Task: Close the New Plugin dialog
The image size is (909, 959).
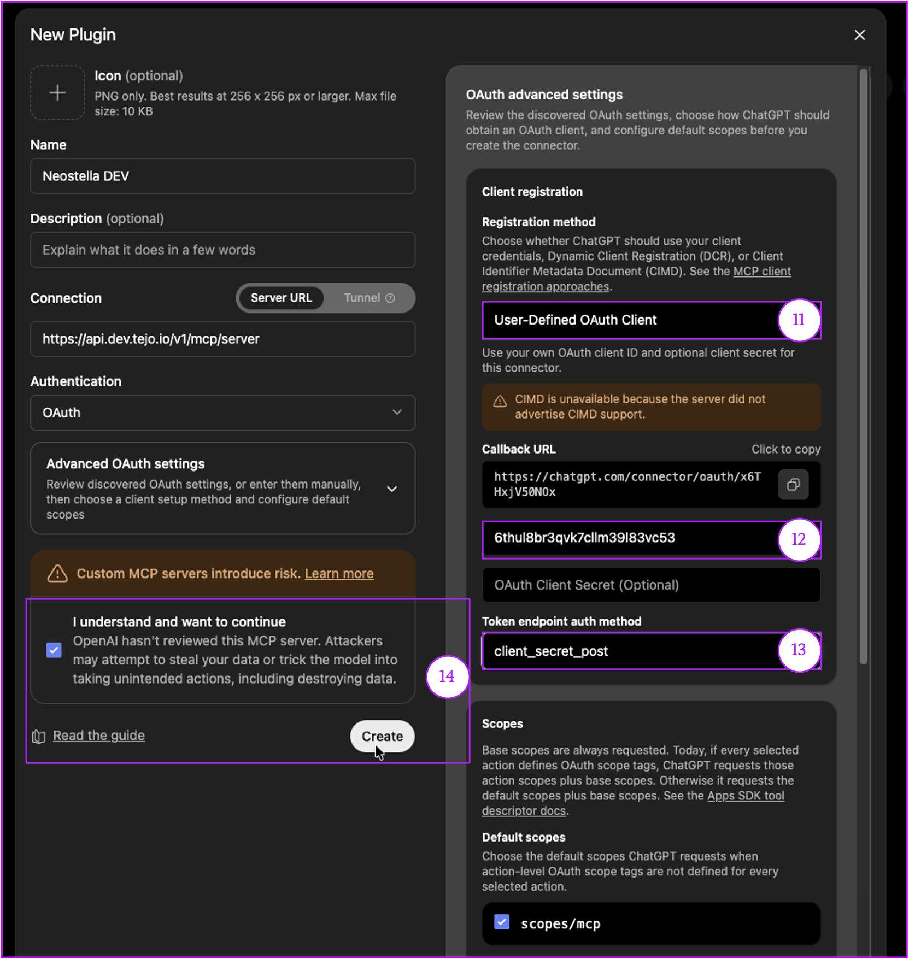Action: [x=859, y=35]
